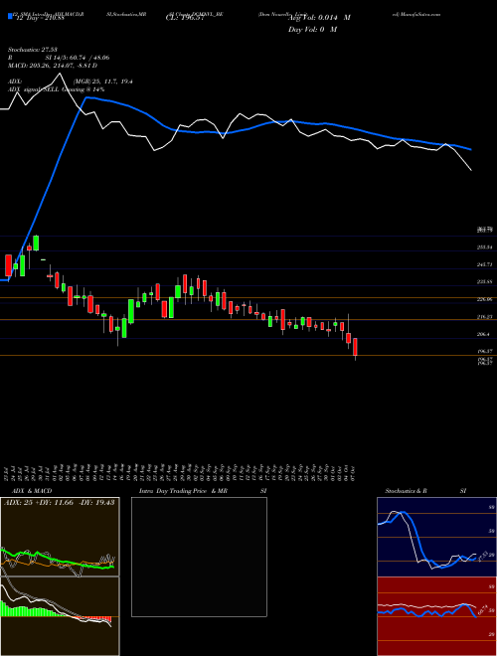This screenshot has width=497, height=656.
Task: Click the 206.4 price axis label
Action: coord(485,334)
